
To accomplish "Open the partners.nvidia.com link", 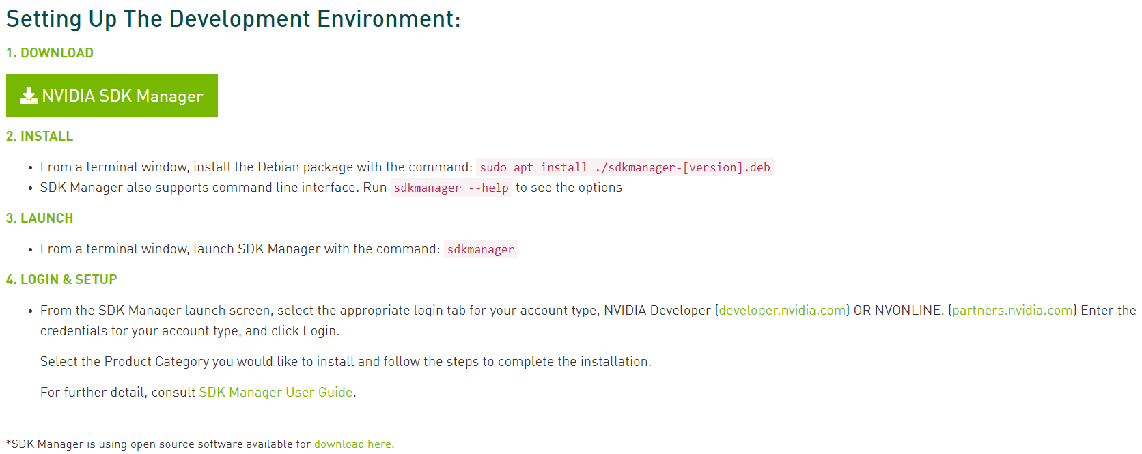I will 1012,310.
